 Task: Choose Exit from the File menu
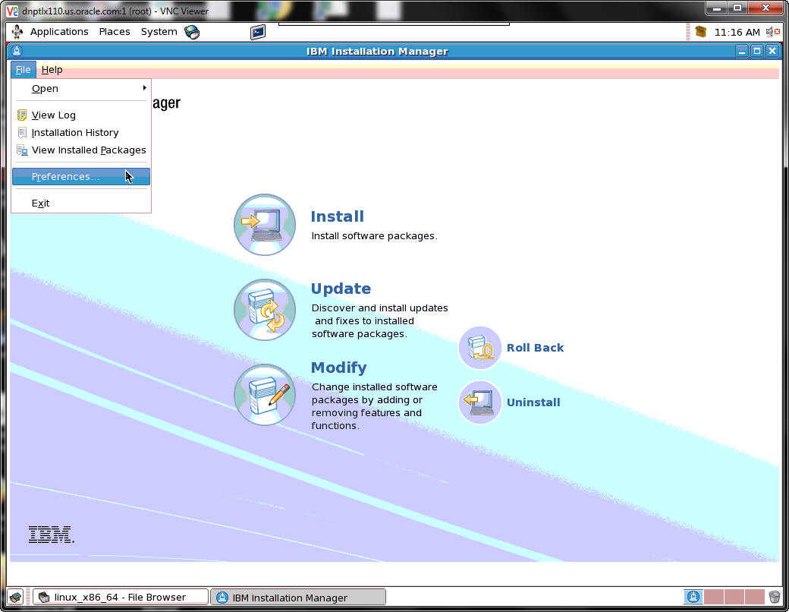coord(81,203)
